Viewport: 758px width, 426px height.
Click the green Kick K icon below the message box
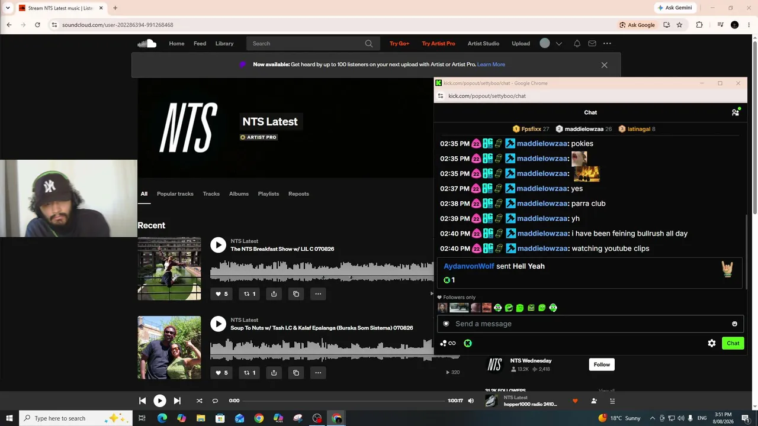(x=468, y=343)
